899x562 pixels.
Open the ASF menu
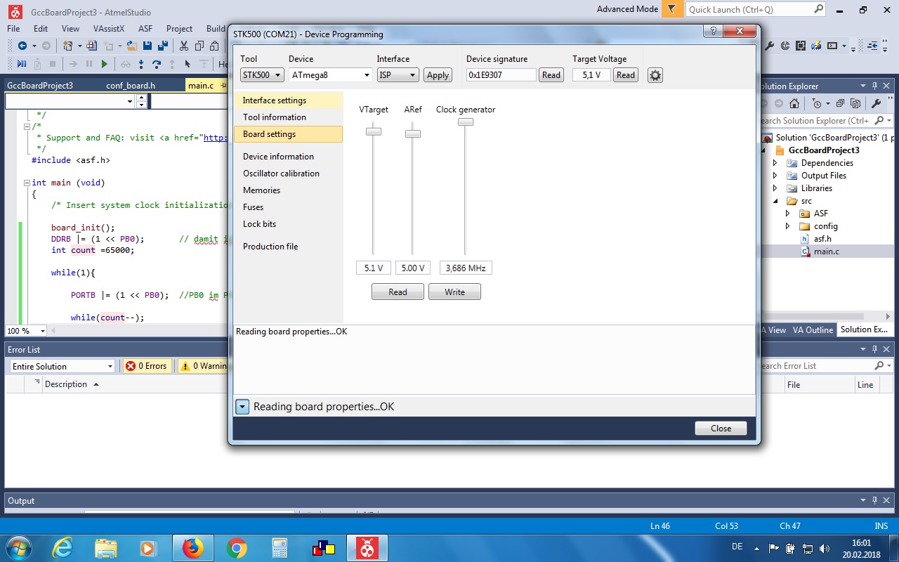[145, 29]
